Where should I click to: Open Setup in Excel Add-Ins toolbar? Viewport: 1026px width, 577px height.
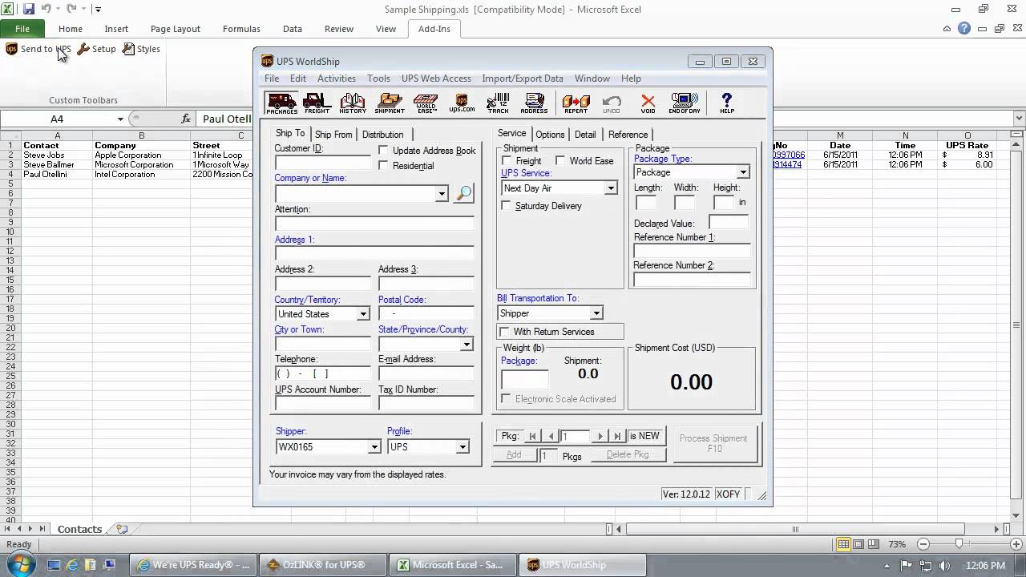point(97,49)
